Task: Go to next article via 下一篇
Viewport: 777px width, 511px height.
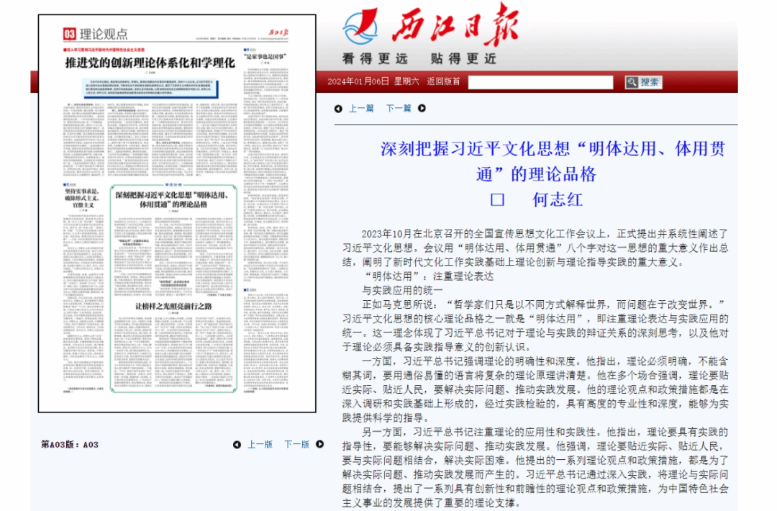Action: click(x=398, y=109)
